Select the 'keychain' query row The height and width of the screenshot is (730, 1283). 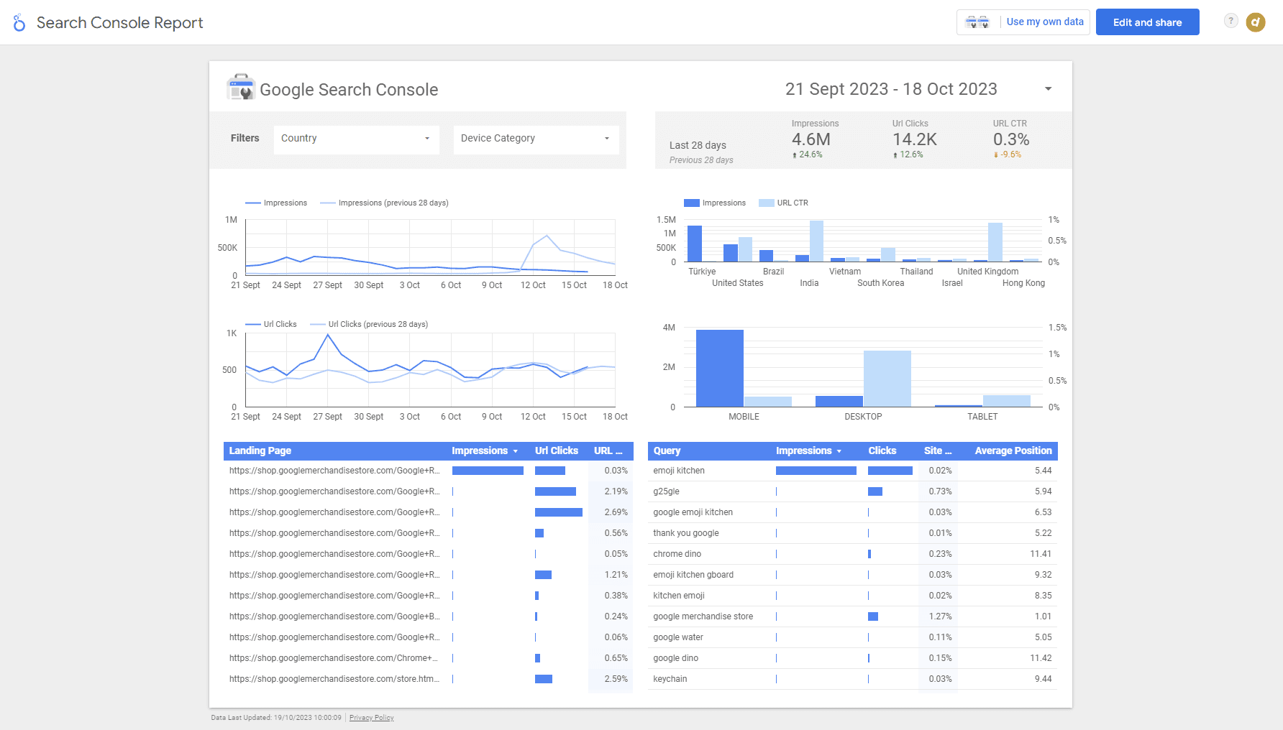coord(852,679)
